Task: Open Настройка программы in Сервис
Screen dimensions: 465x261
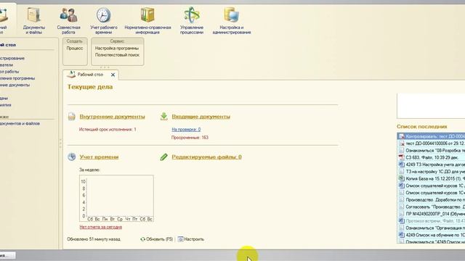Action: pos(117,48)
